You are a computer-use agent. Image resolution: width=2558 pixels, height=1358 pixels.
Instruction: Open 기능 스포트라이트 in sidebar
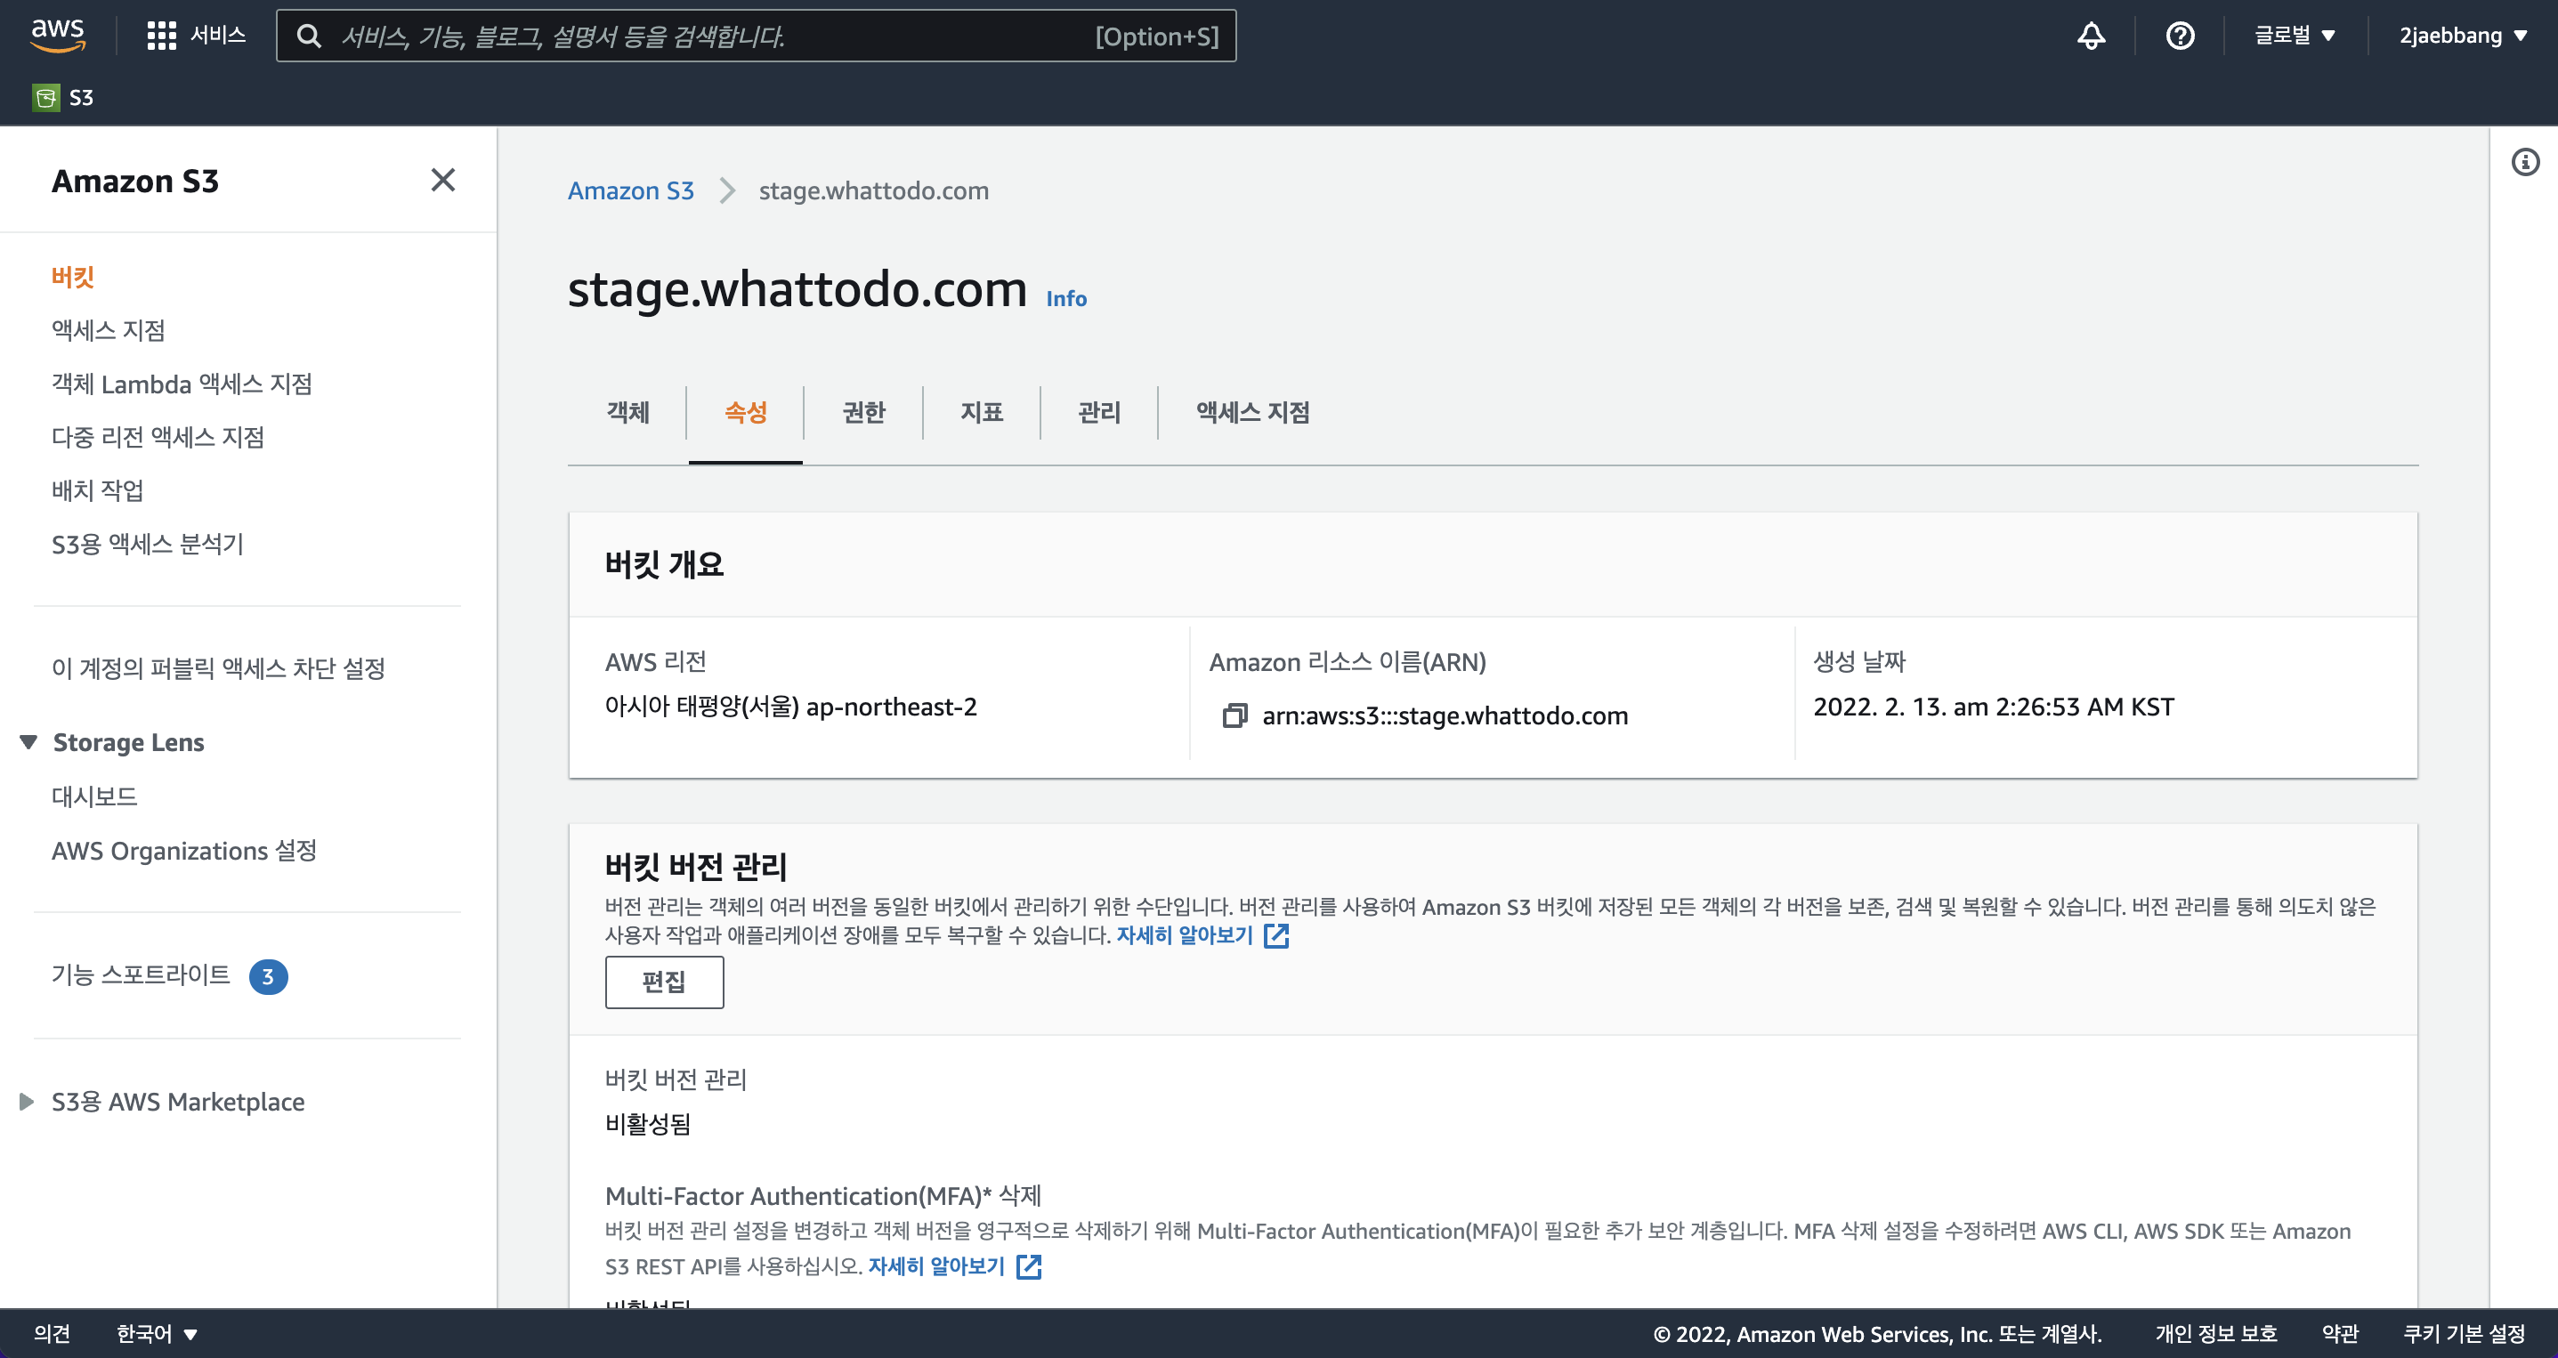141,974
